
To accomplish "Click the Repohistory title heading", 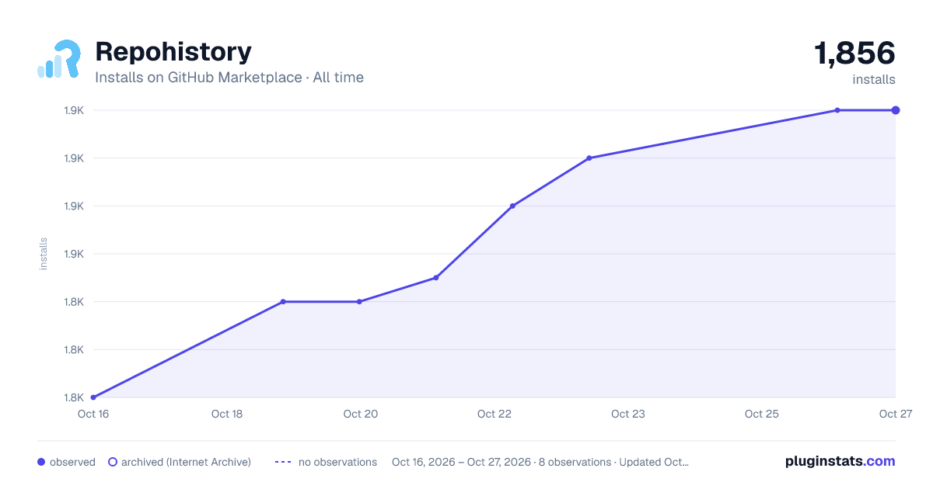I will (173, 52).
